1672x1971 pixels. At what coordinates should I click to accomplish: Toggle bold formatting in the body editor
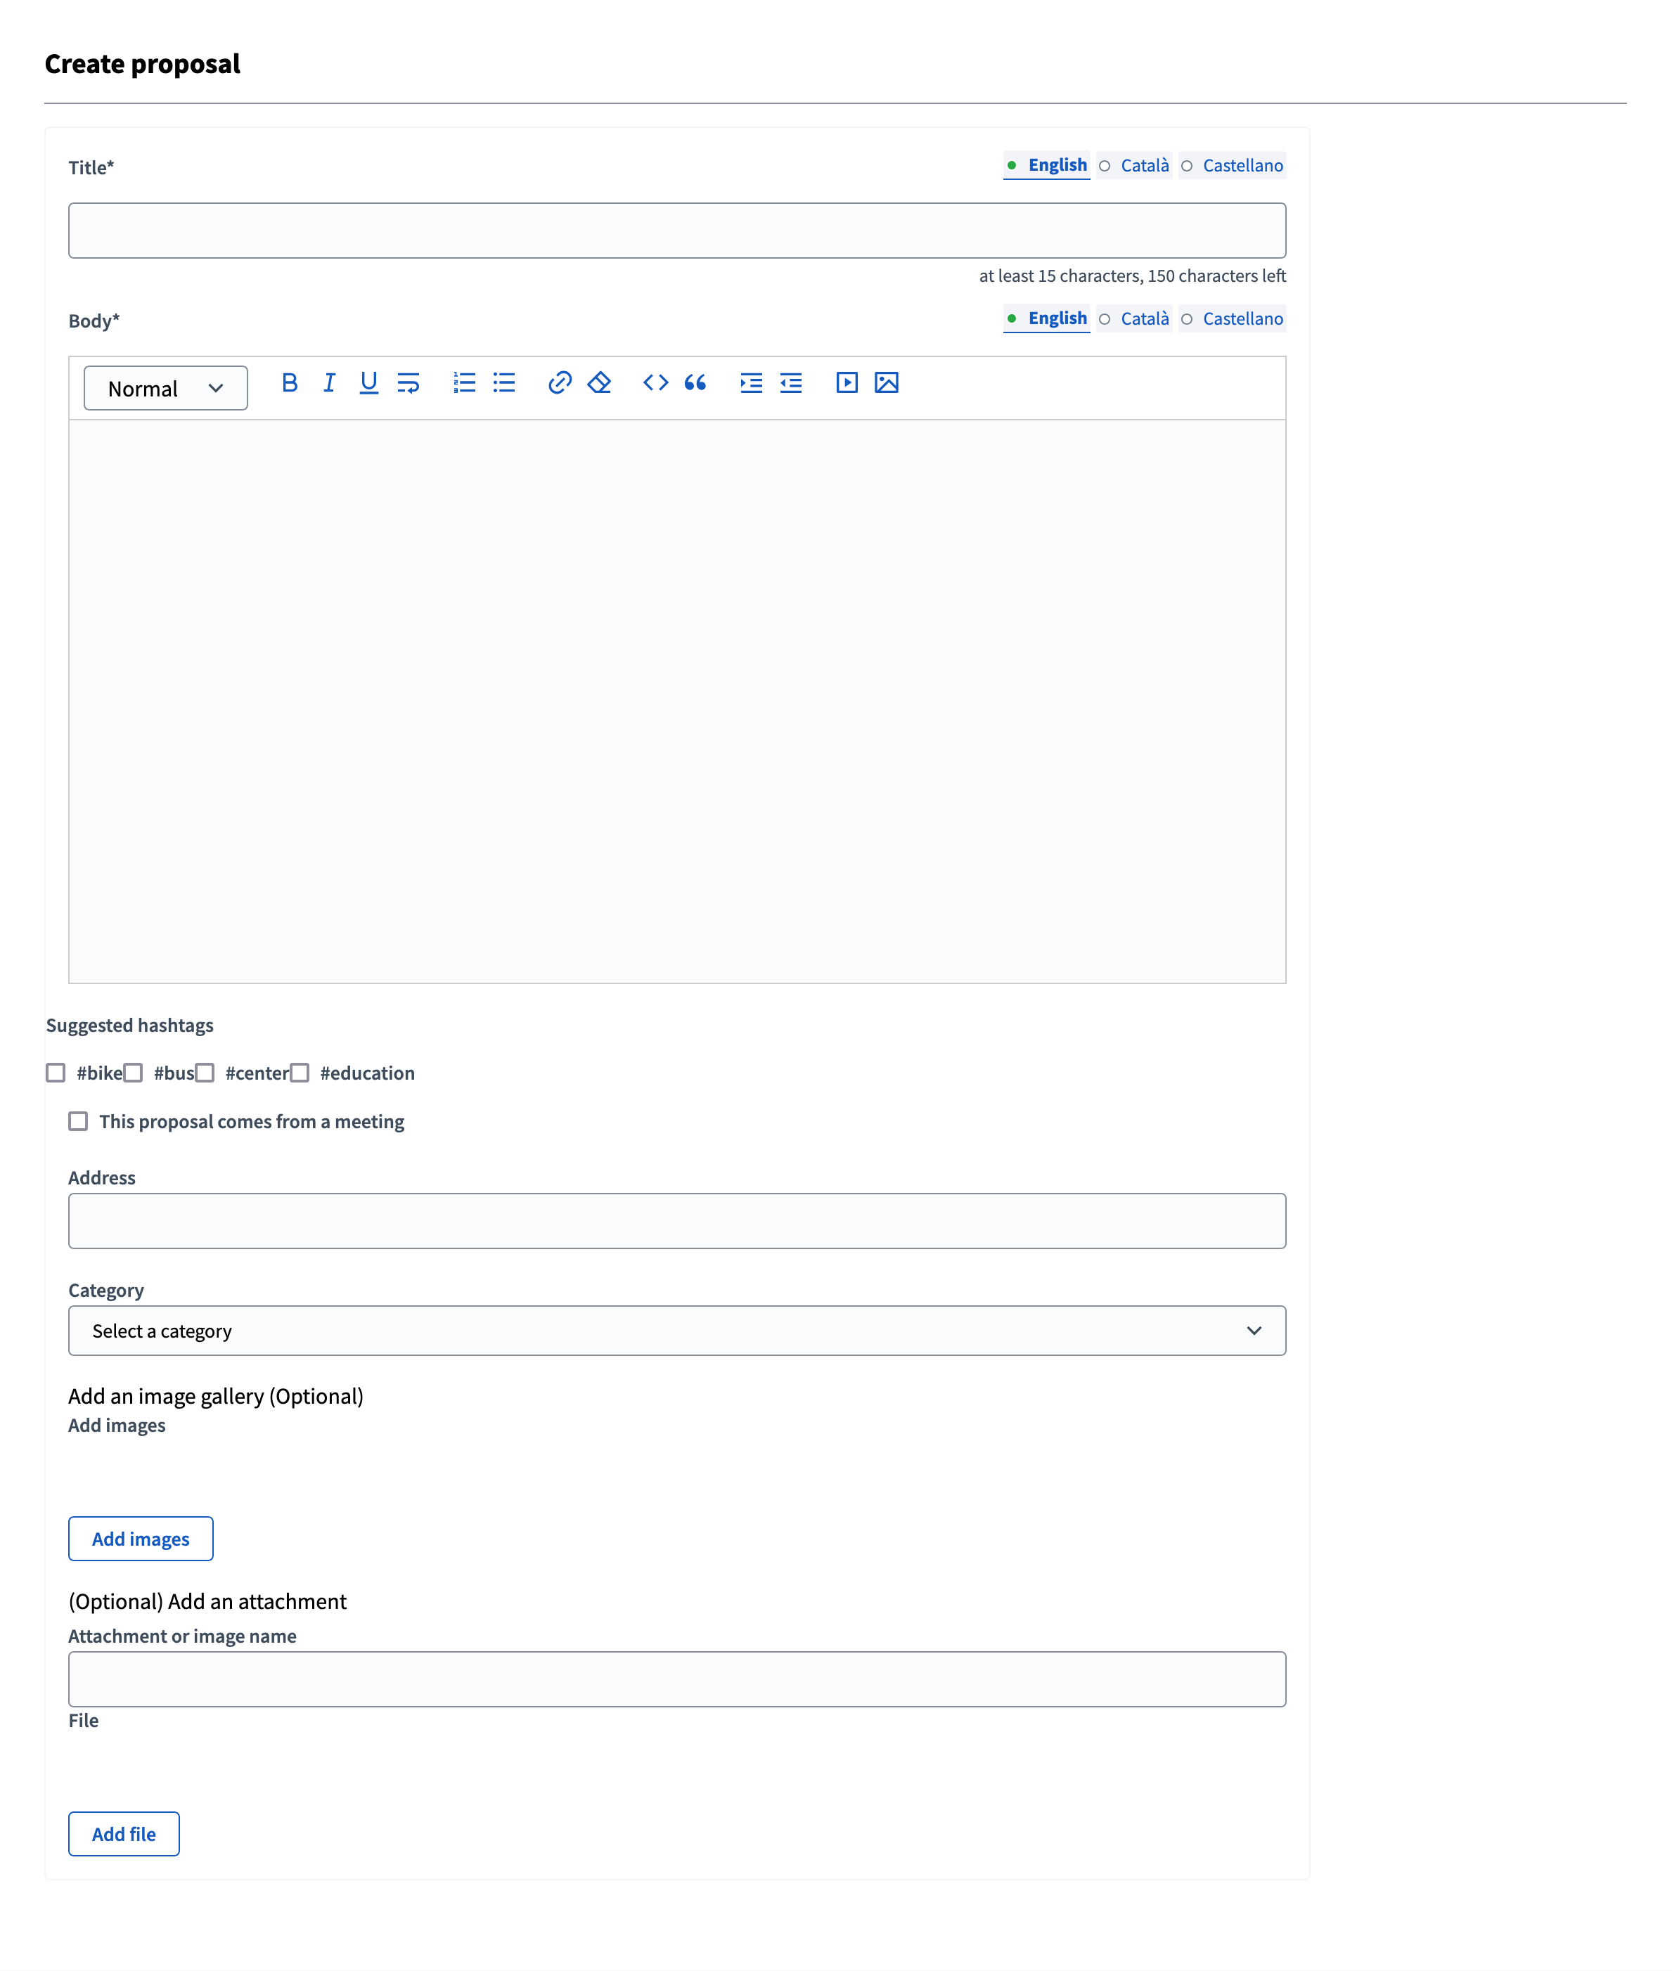click(289, 384)
